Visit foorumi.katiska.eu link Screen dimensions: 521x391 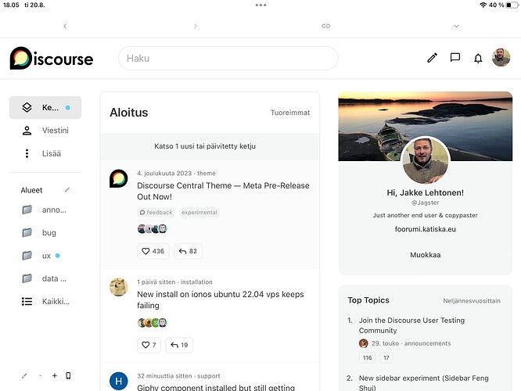click(x=426, y=229)
